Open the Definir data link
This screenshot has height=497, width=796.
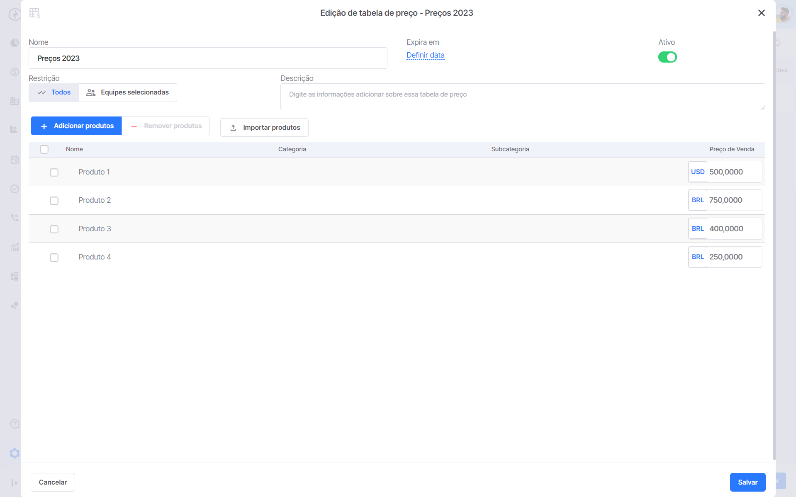(x=426, y=55)
